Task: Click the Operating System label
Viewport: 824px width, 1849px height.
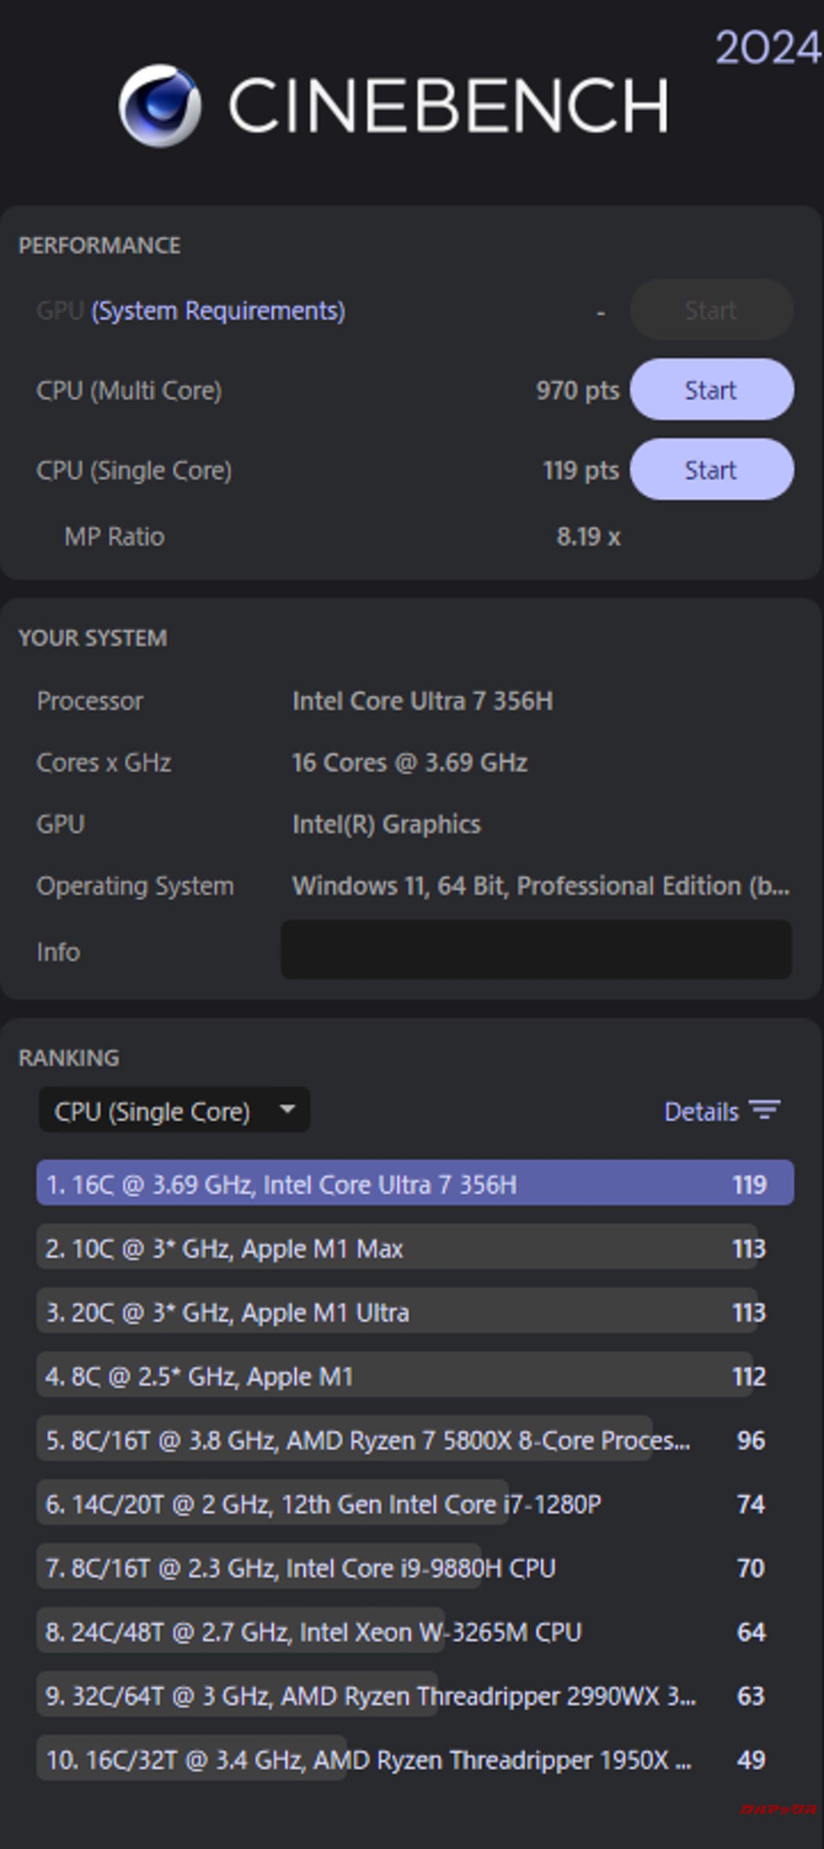Action: [135, 886]
